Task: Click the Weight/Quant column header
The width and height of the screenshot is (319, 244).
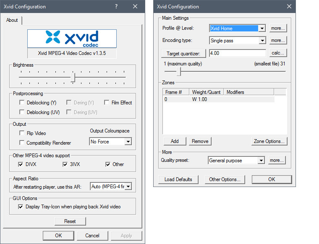Action: pyautogui.click(x=207, y=92)
